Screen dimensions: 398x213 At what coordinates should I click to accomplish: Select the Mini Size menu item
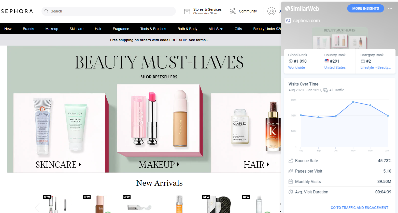click(216, 29)
